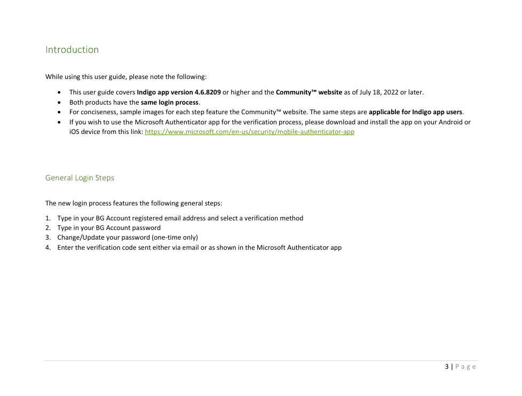Image resolution: width=522 pixels, height=396 pixels.
Task: Click the 'Page' label in the footer
Action: (465, 367)
